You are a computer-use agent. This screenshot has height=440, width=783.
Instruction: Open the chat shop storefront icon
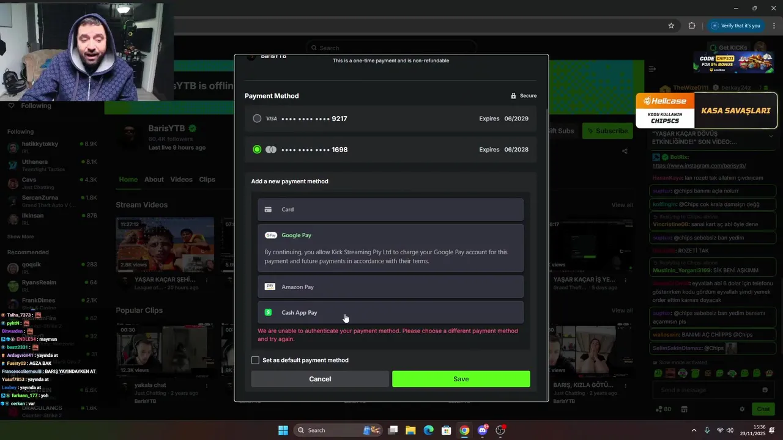pyautogui.click(x=684, y=409)
